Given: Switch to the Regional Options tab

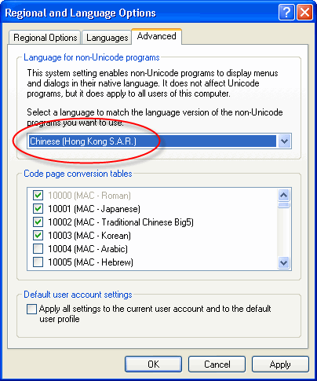Looking at the screenshot, I should click(x=45, y=38).
